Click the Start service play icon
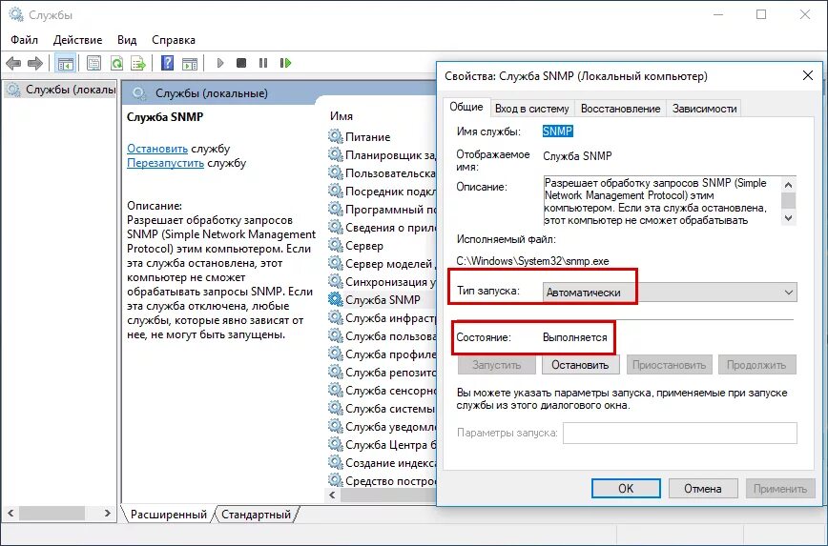 click(x=220, y=63)
